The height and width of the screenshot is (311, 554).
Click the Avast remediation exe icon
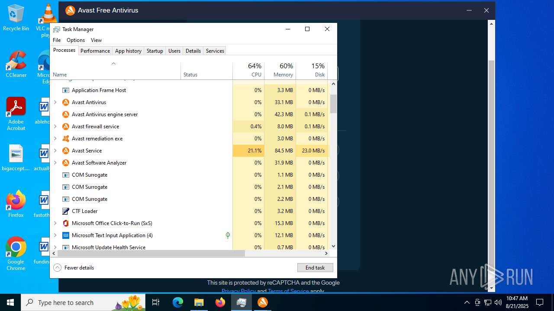[x=66, y=139]
